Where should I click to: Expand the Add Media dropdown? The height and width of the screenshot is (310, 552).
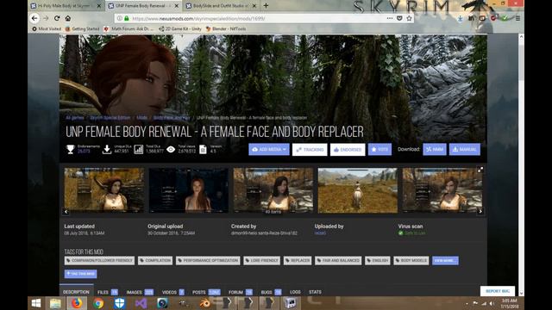click(x=269, y=149)
